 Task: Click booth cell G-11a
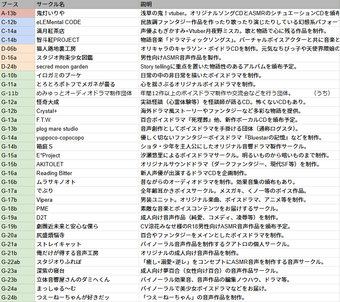point(17,85)
